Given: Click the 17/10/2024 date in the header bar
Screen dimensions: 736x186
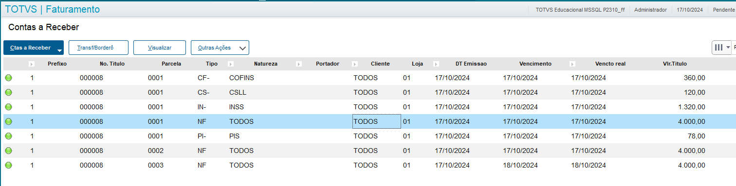Looking at the screenshot, I should coord(690,10).
